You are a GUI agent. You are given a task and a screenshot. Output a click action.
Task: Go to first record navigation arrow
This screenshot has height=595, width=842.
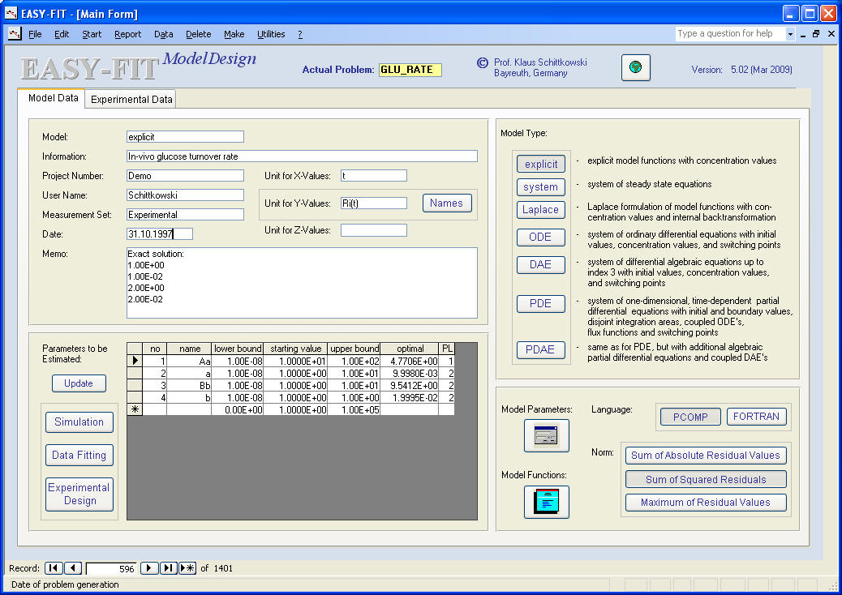53,568
